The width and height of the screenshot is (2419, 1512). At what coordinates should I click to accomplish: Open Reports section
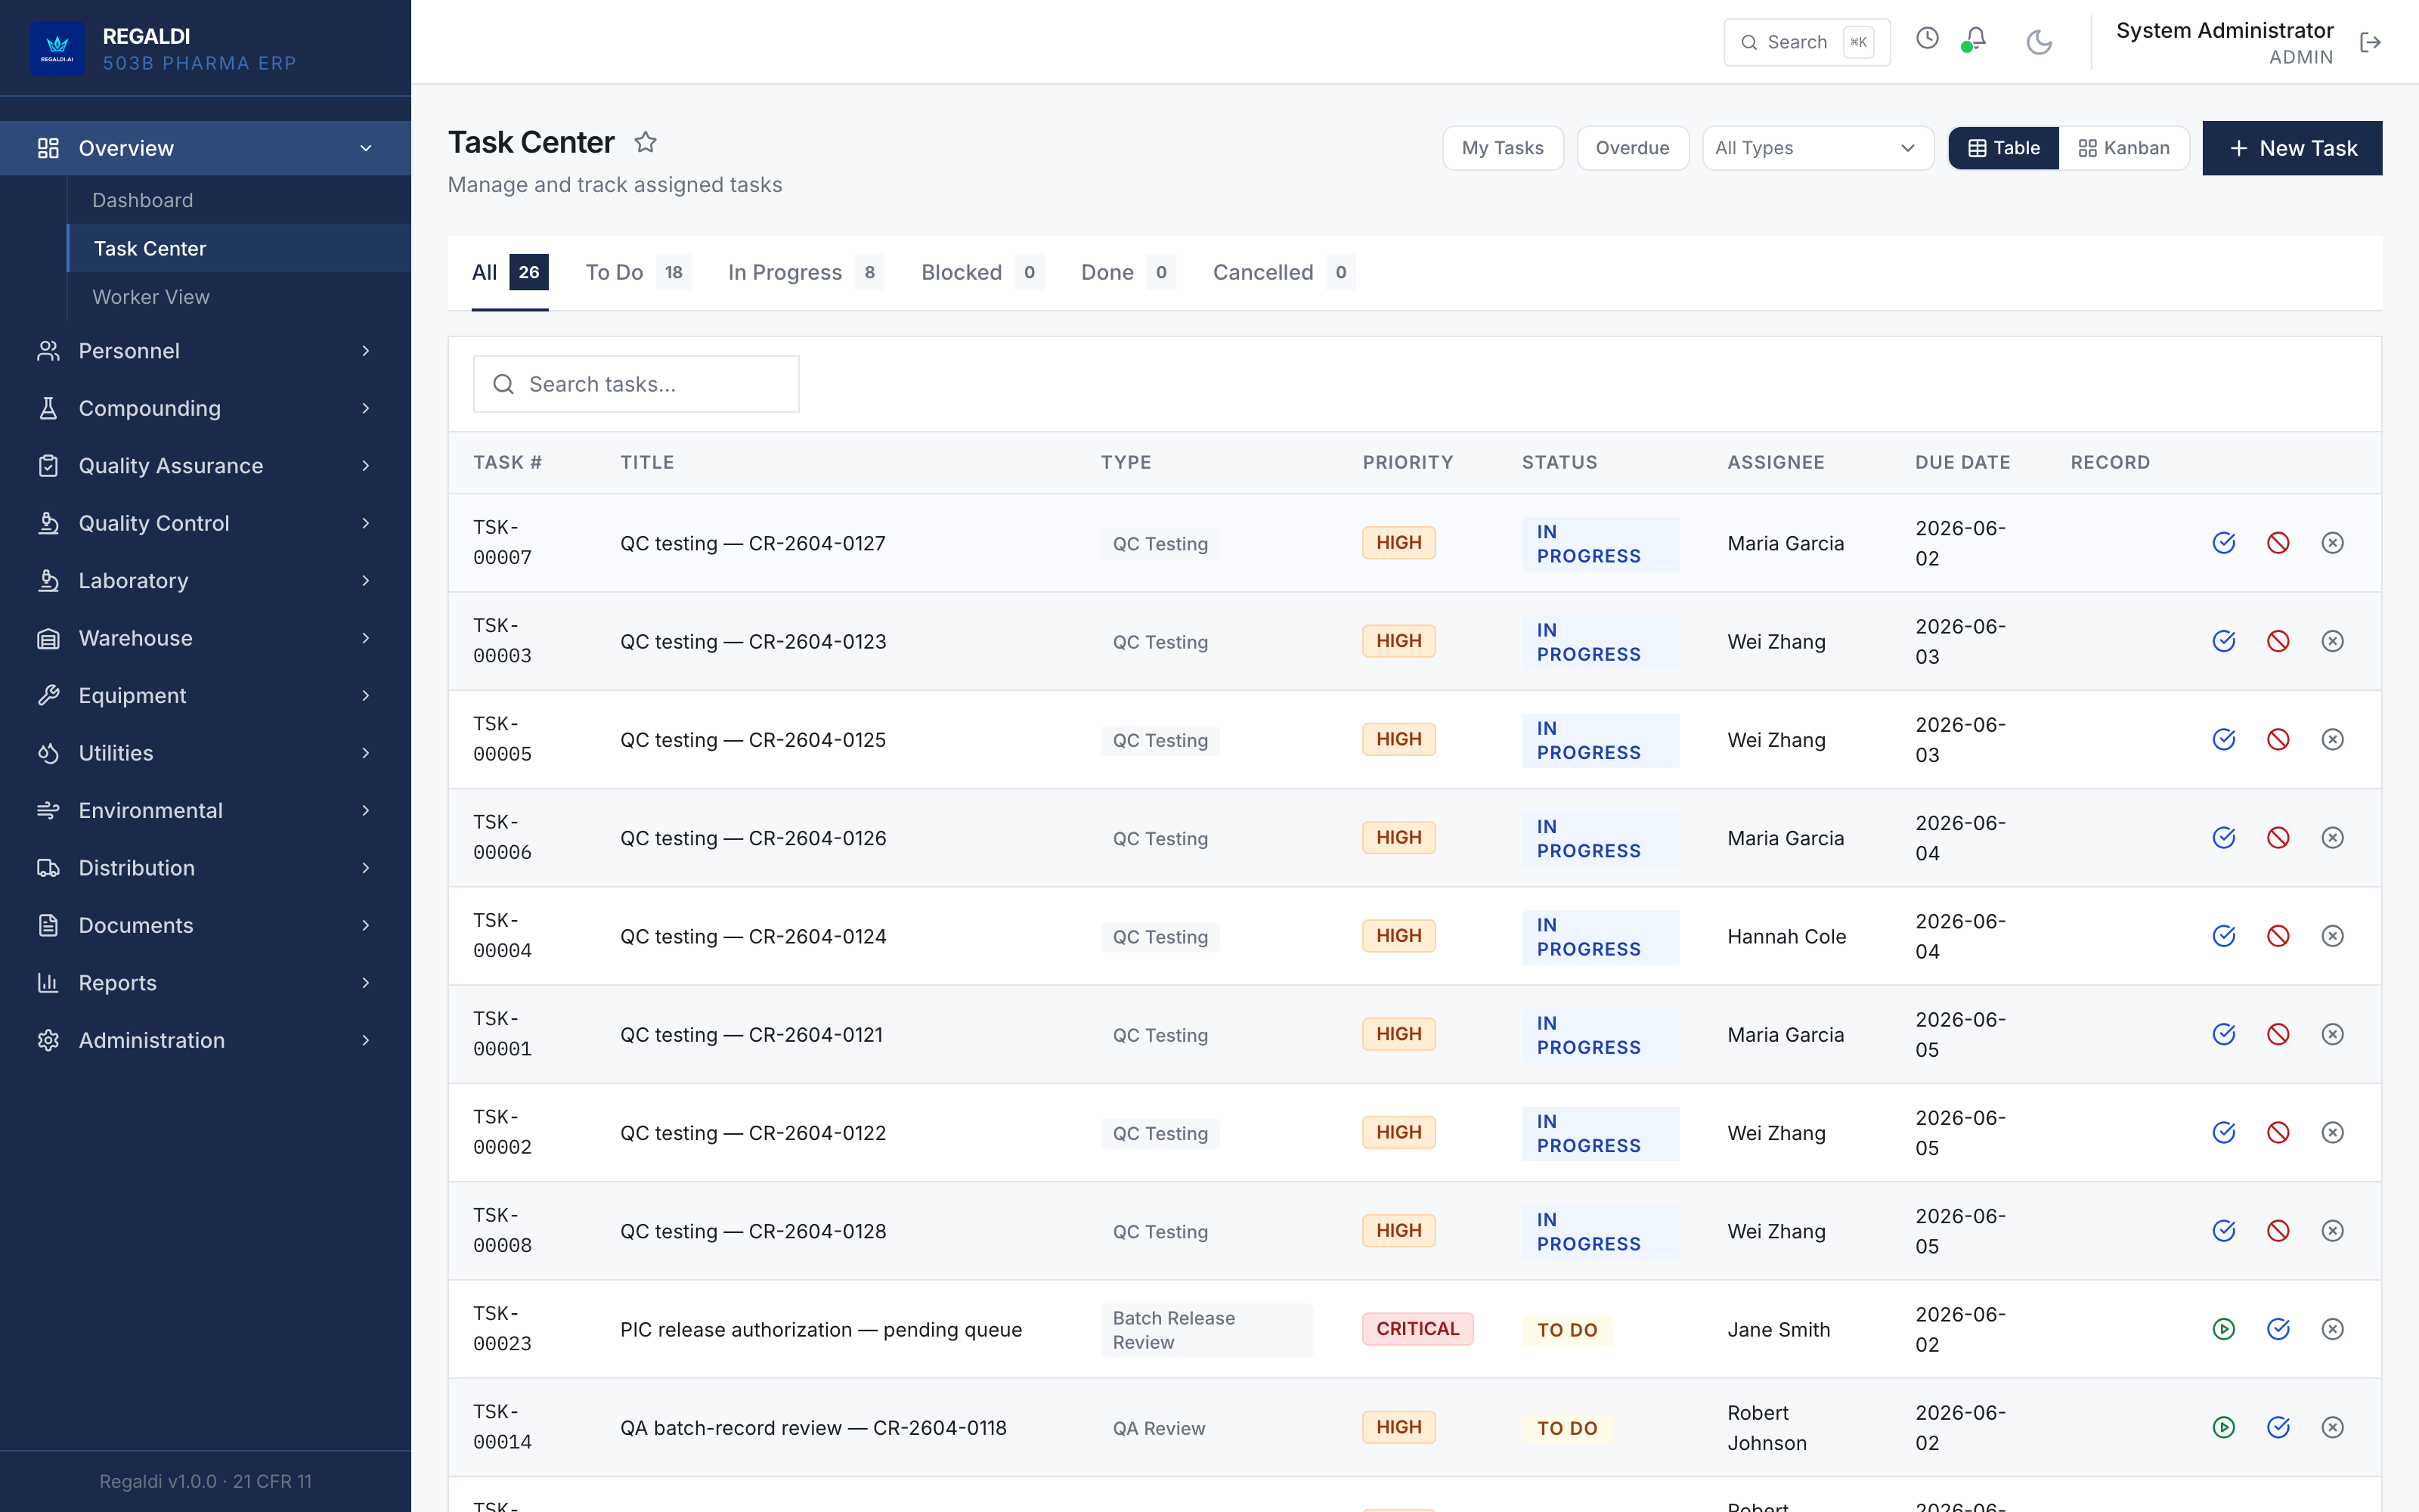205,983
